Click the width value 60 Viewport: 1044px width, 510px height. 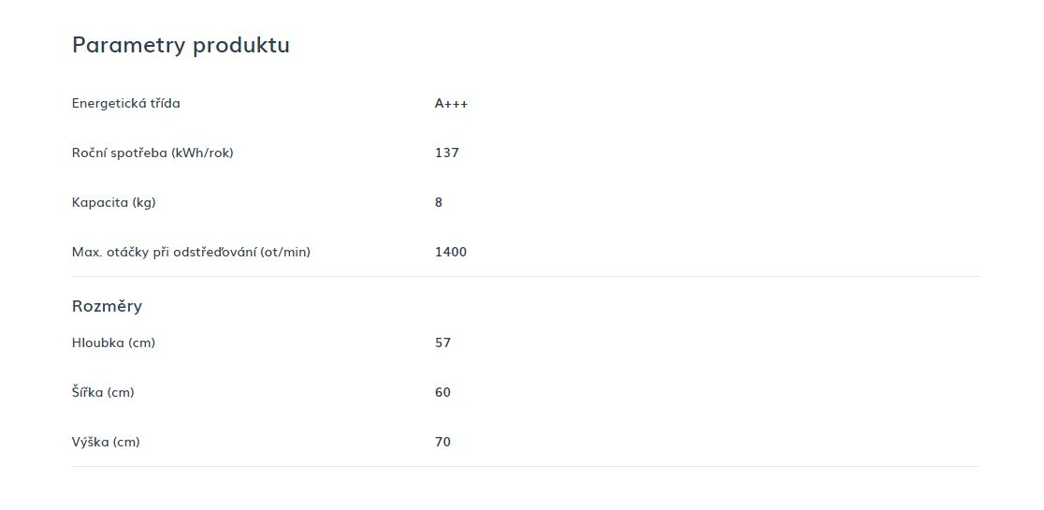point(442,393)
